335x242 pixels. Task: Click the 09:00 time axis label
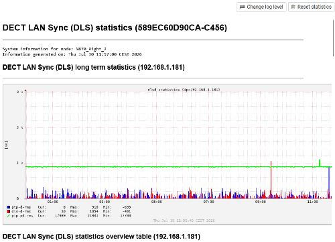click(261, 202)
